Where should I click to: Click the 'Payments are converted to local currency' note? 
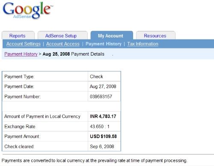point(94,160)
